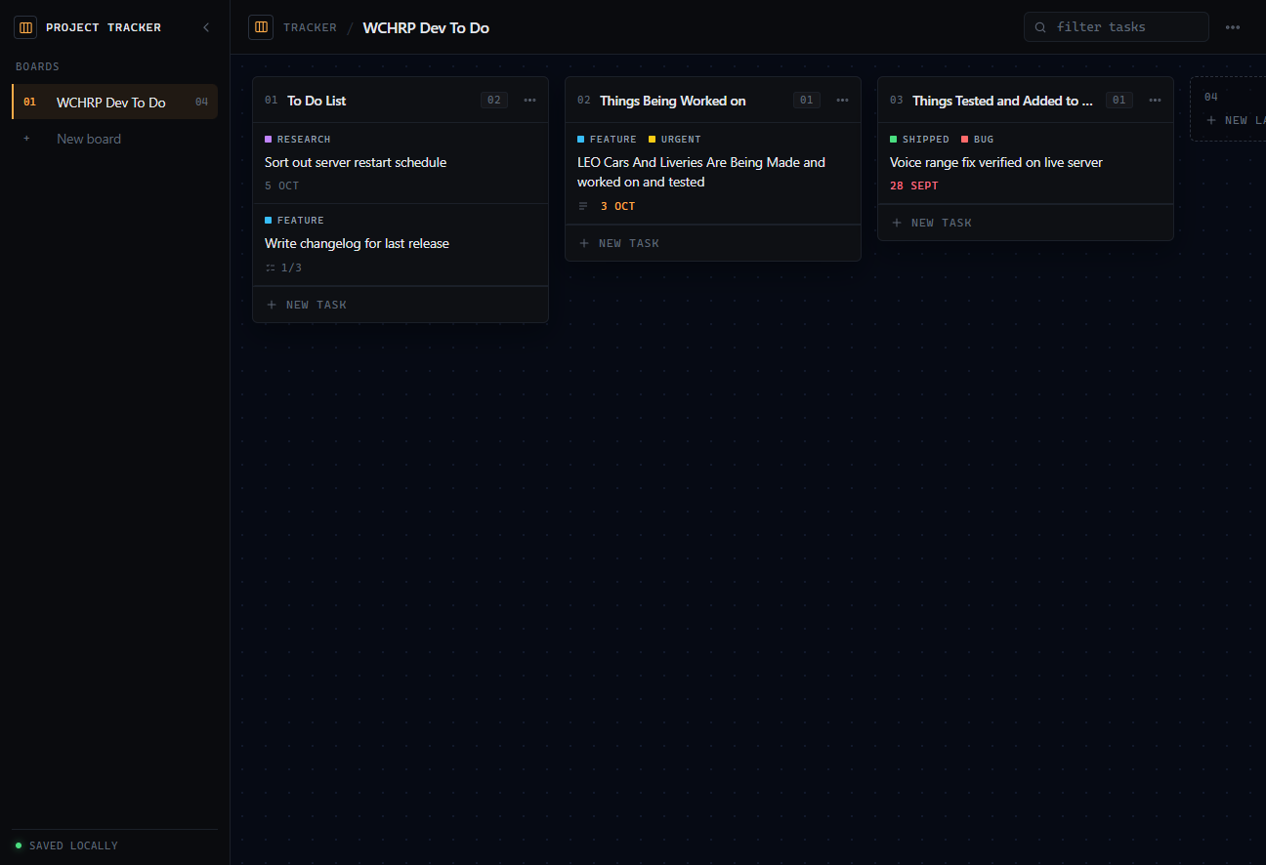Collapse the sidebar with the chevron arrow
Screen dimensions: 1266x865
[x=206, y=27]
